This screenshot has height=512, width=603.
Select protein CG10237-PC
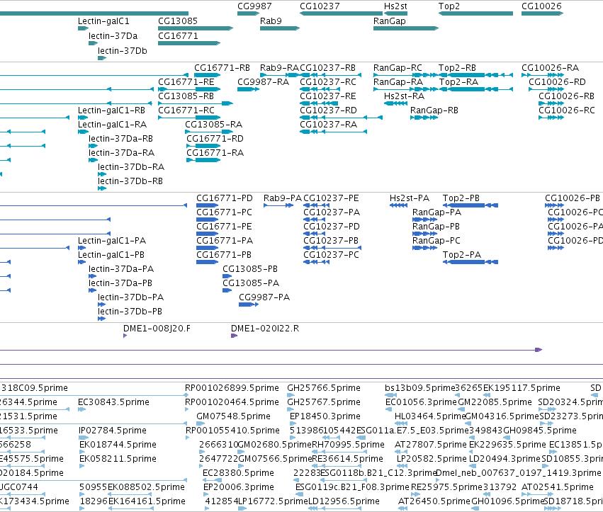coord(331,255)
